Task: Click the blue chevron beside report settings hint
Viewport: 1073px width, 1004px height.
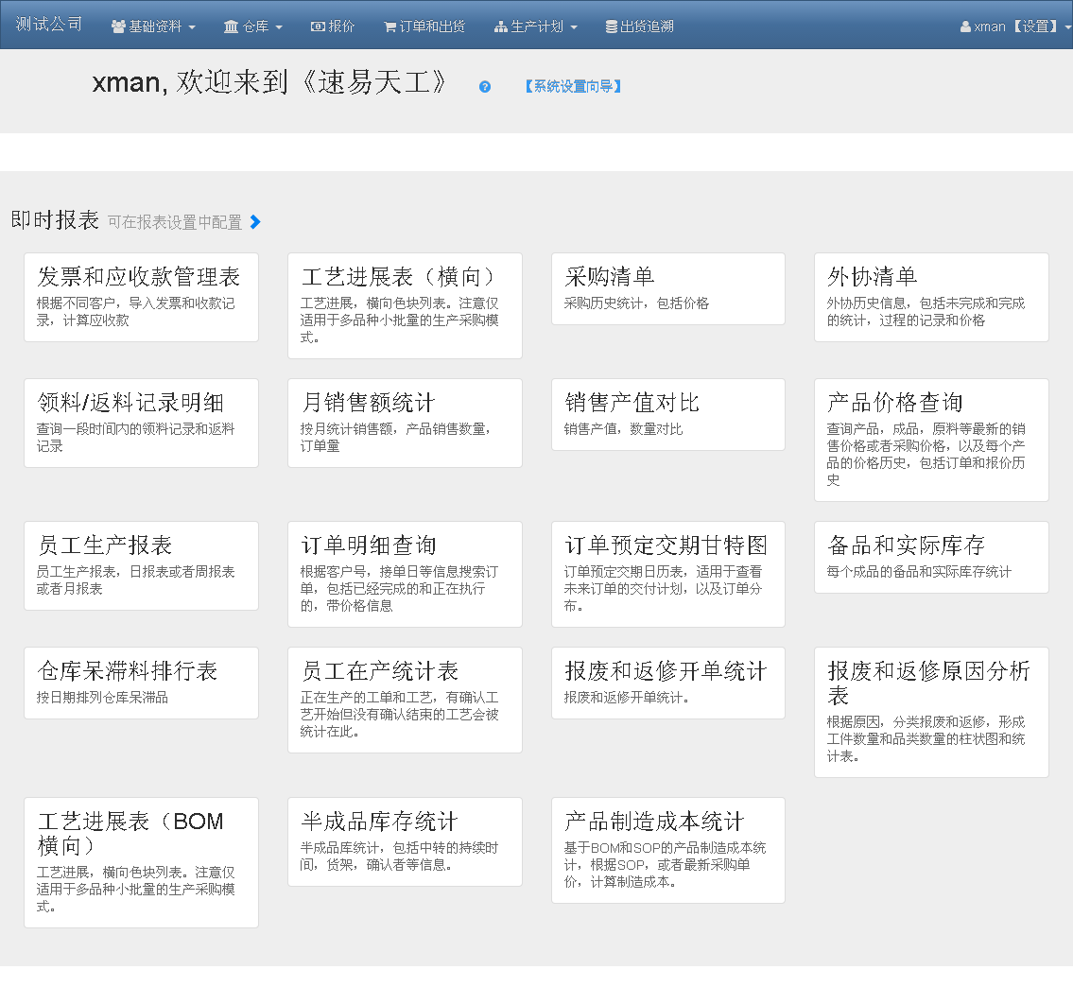Action: pos(255,222)
